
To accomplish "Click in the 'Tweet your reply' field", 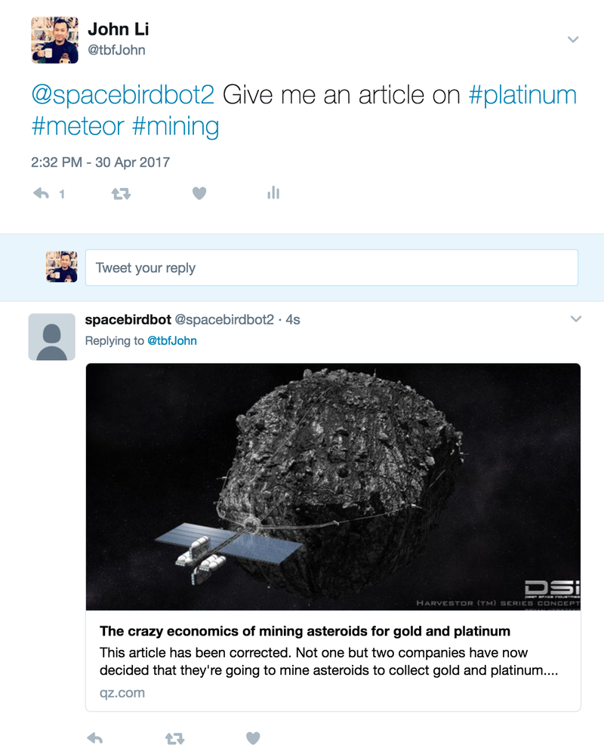I will [x=331, y=267].
